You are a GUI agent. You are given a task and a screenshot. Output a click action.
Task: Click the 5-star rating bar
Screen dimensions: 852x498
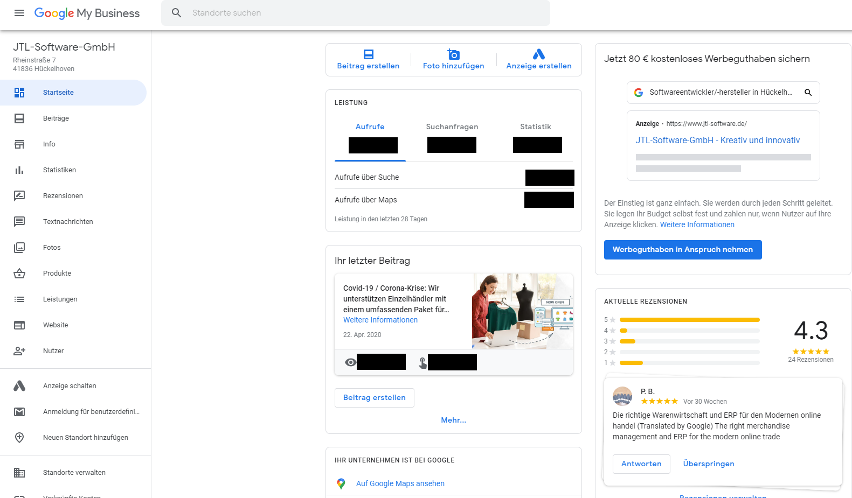click(689, 320)
